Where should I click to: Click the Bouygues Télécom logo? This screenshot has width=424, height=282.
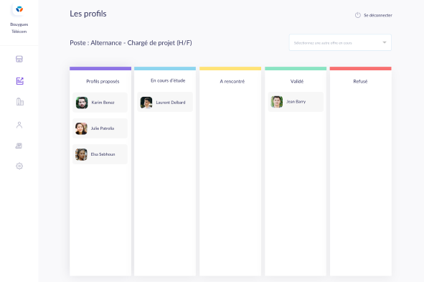point(19,9)
